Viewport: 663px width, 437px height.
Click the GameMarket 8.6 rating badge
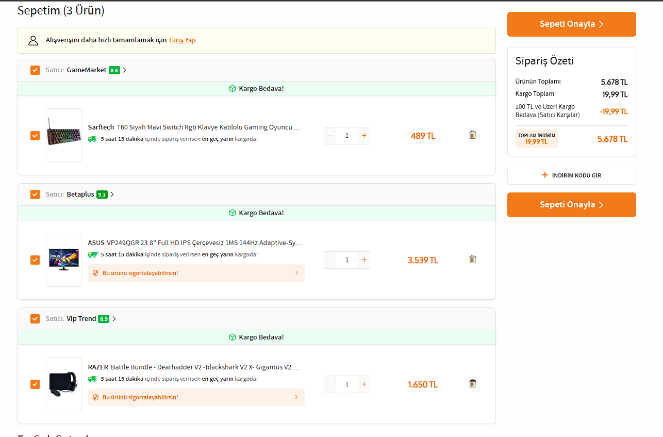point(114,70)
